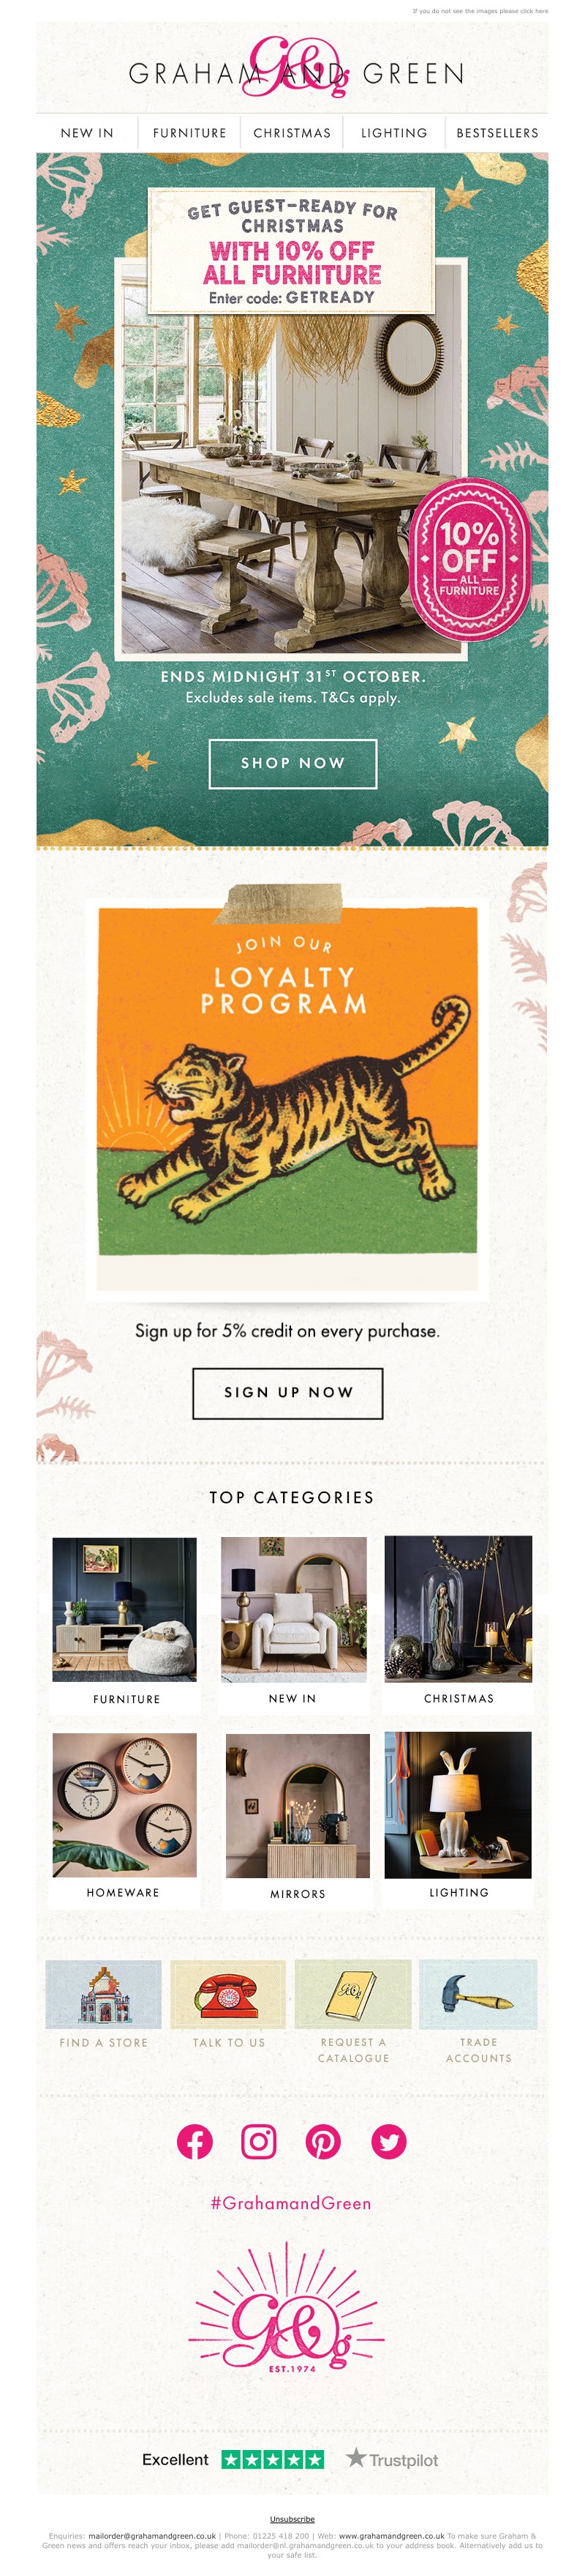Open the Lighting navigation item
Image resolution: width=585 pixels, height=2576 pixels.
coord(393,133)
